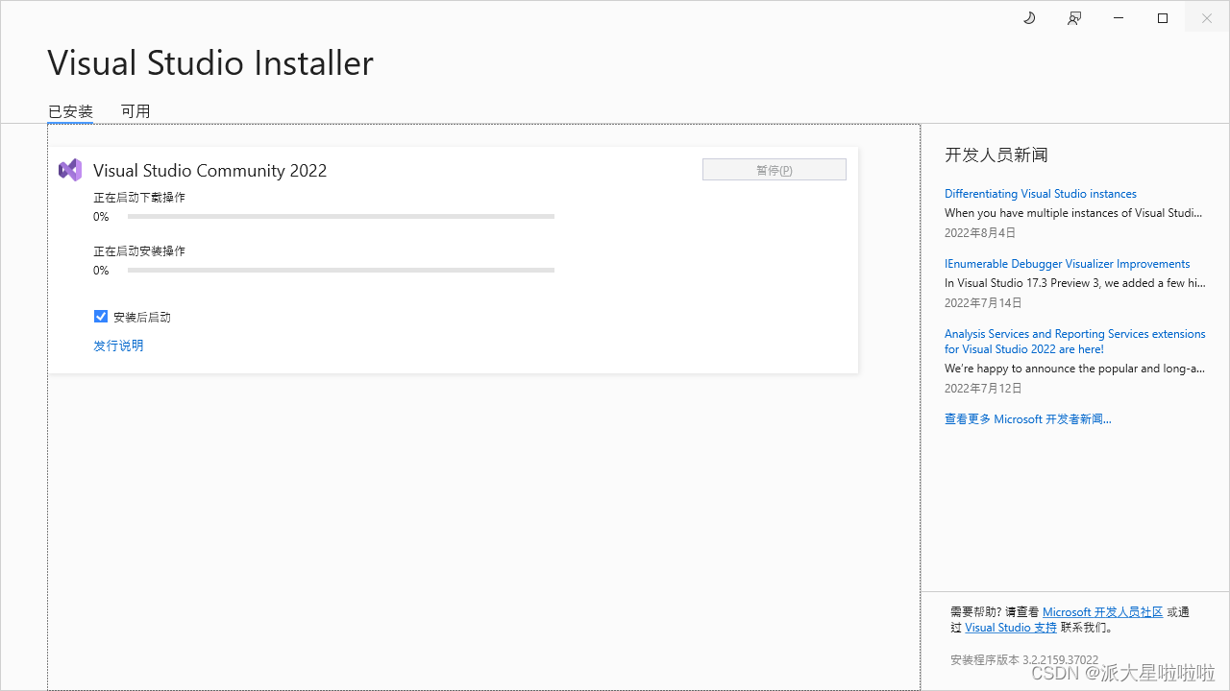
Task: Click the download progress bar under 正在启动下载操作
Action: (341, 217)
